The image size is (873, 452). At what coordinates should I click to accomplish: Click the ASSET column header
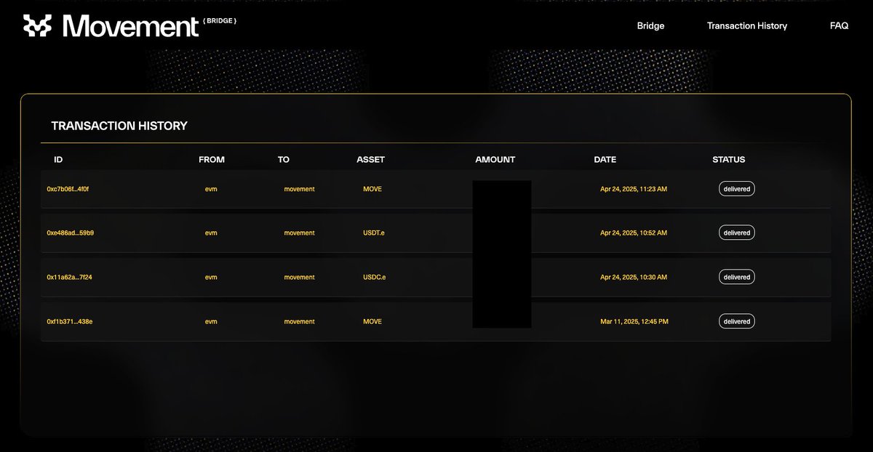coord(370,159)
